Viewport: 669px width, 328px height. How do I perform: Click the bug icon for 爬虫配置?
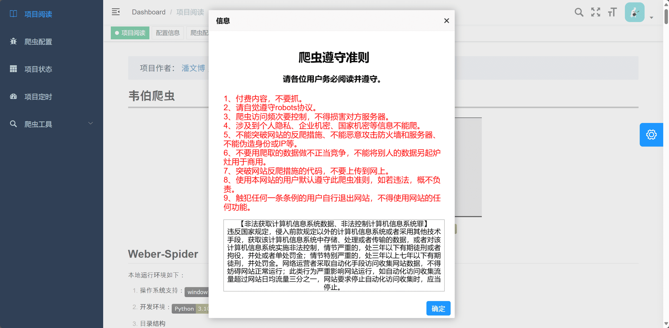[13, 41]
